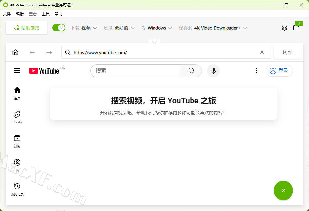Open Shorts in the YouTube sidebar
The image size is (309, 211).
[x=17, y=117]
